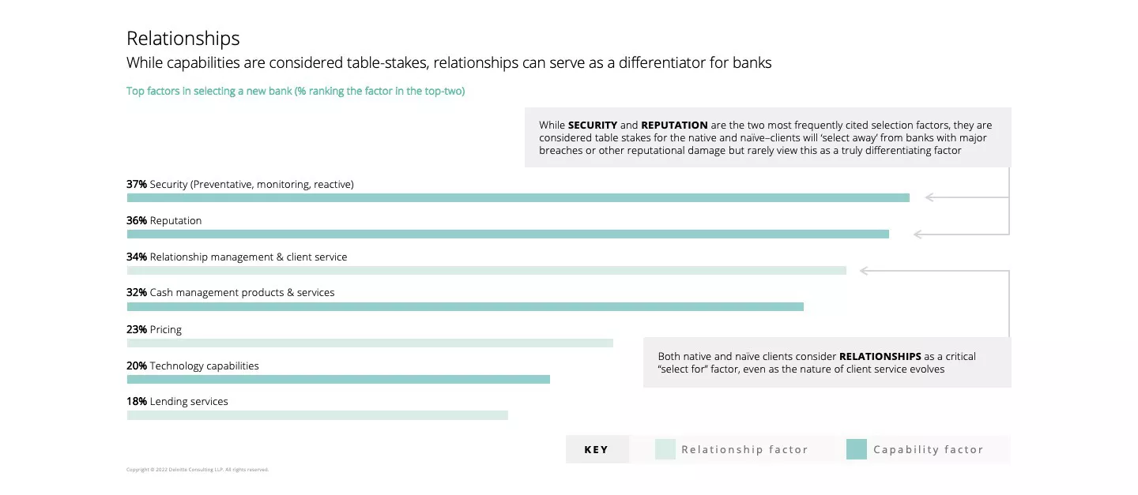
Task: Click the KEY label in the legend
Action: pyautogui.click(x=597, y=450)
